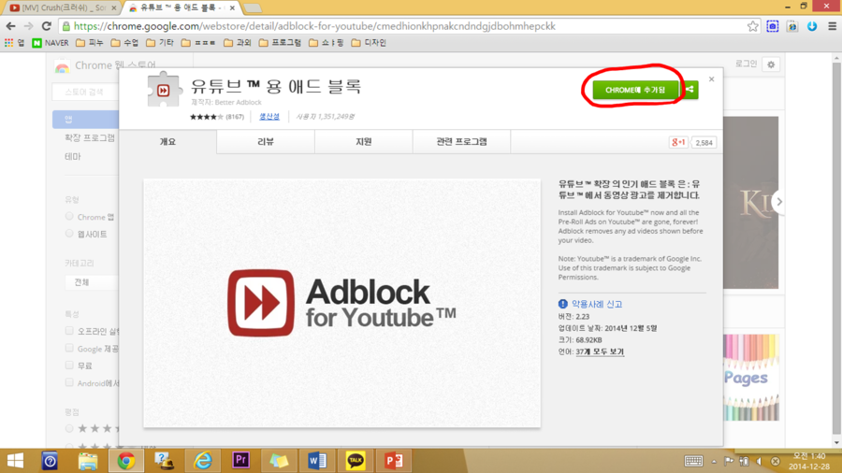Click the Adblock for Youtube screenshot image
The height and width of the screenshot is (473, 842).
pyautogui.click(x=342, y=303)
